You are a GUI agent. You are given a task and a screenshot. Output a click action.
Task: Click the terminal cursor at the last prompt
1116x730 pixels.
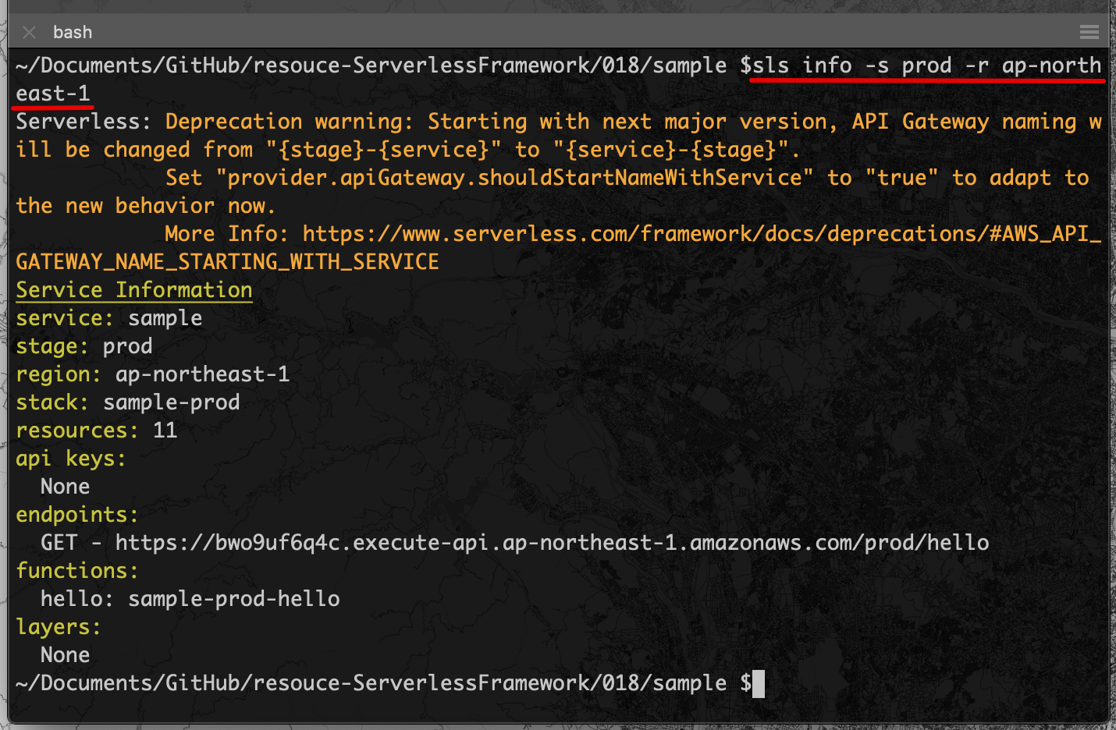tap(759, 684)
